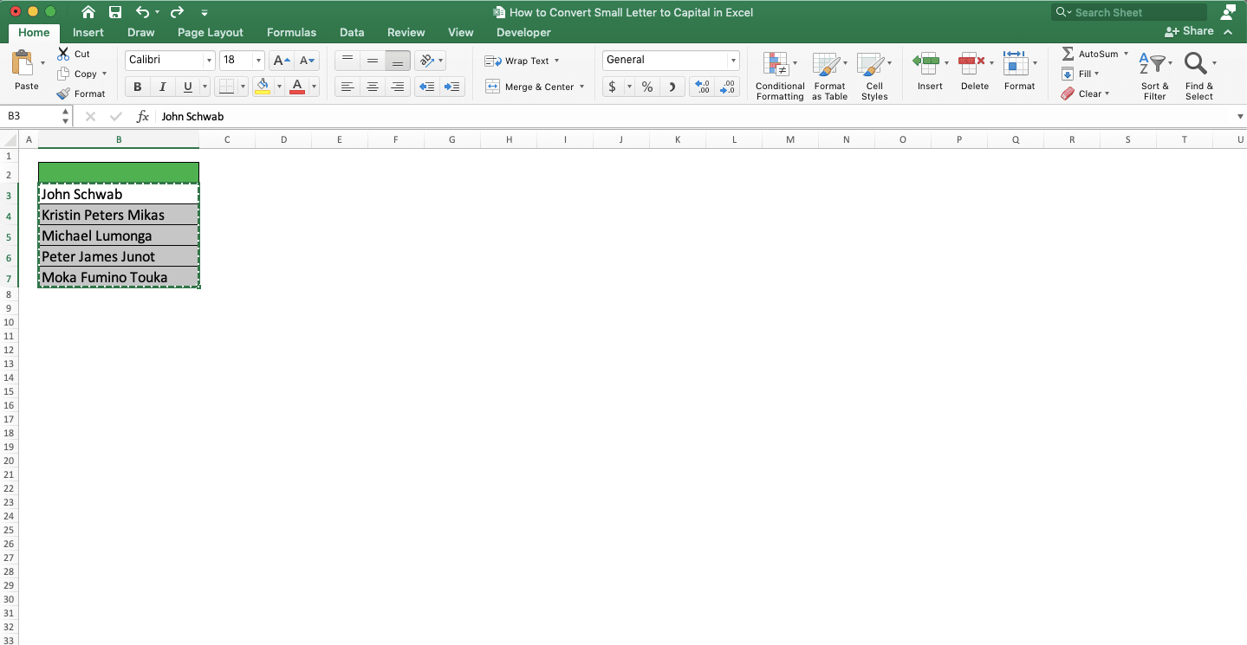Toggle Underline formatting
This screenshot has width=1247, height=645.
click(187, 87)
